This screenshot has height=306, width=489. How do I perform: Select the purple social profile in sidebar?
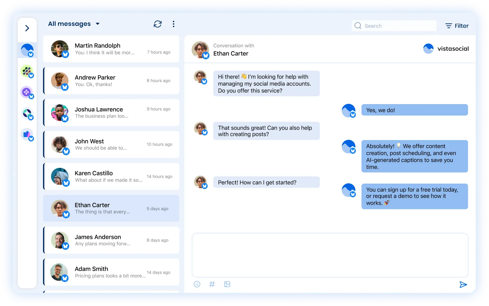pos(27,92)
